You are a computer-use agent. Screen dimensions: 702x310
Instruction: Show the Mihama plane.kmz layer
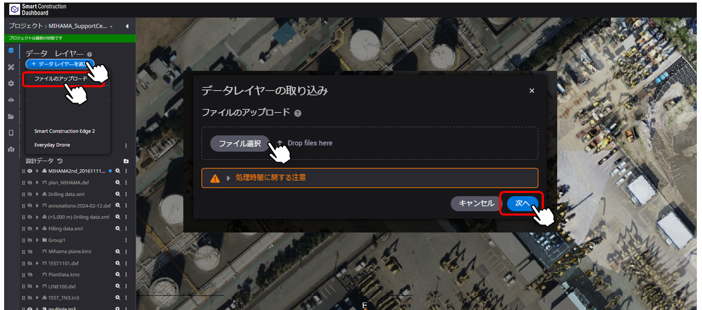coord(30,251)
